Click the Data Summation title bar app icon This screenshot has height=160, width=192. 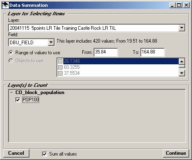(6, 5)
